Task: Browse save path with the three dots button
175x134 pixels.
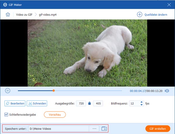Action: [94, 129]
